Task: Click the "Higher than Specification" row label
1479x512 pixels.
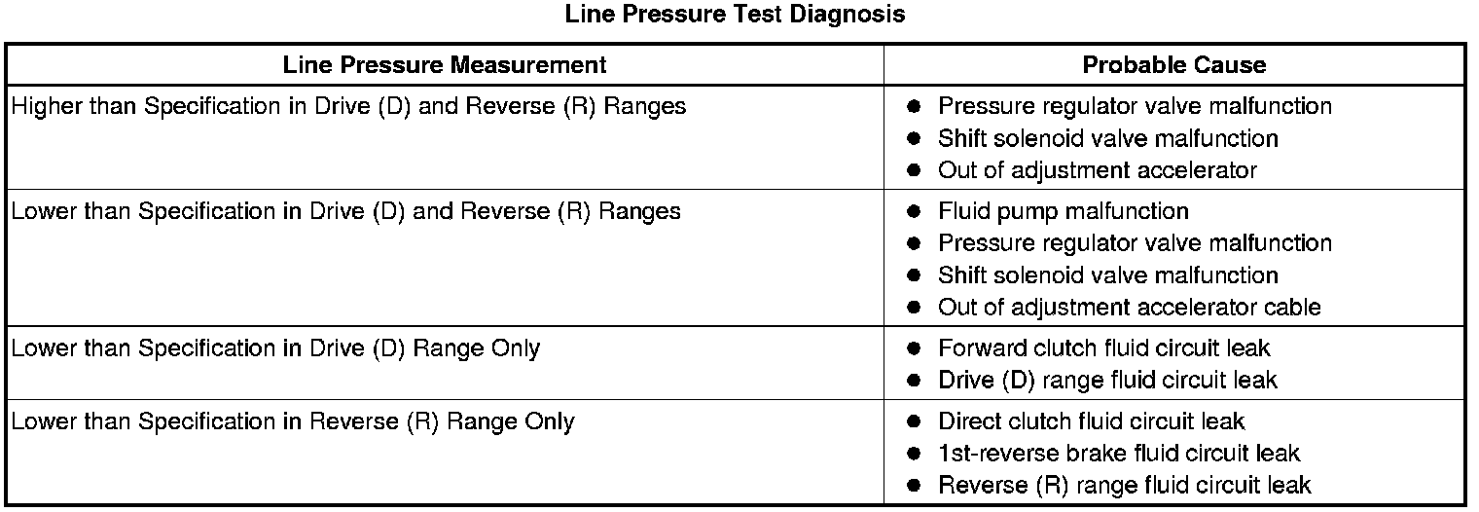Action: [348, 106]
